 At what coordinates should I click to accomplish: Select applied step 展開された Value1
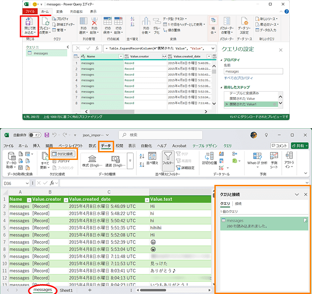point(251,104)
